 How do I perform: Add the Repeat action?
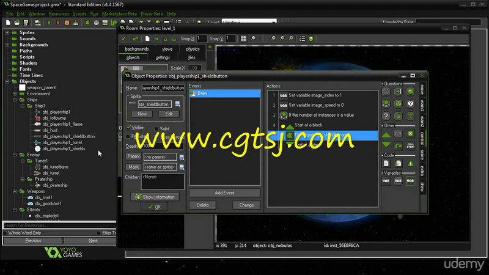coord(399,145)
